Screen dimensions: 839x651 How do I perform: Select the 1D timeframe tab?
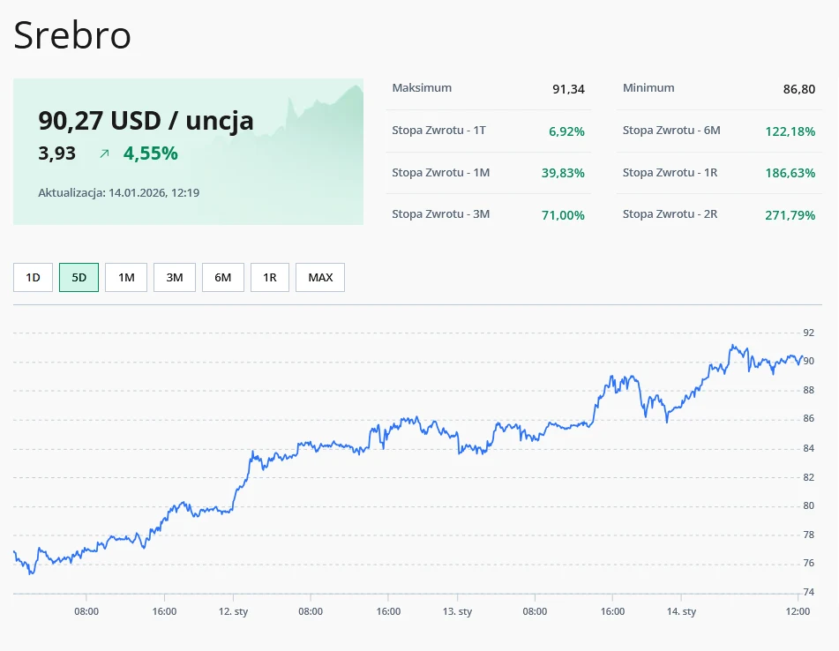click(33, 277)
